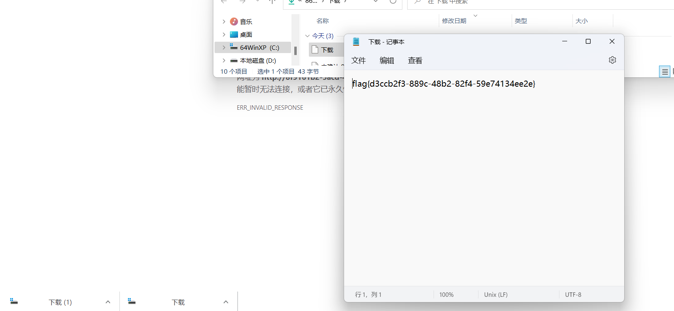Click inside the Notepad flag text line
Image resolution: width=674 pixels, height=311 pixels.
pyautogui.click(x=444, y=84)
